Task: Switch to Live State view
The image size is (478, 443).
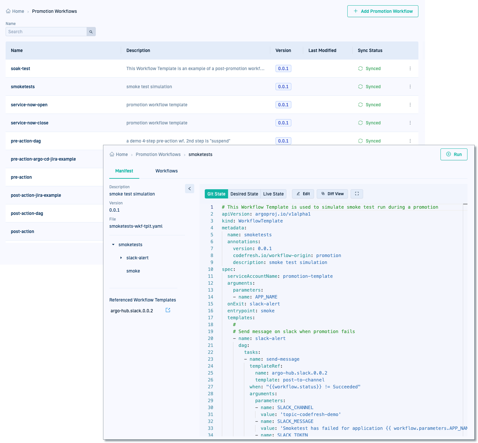Action: (273, 194)
